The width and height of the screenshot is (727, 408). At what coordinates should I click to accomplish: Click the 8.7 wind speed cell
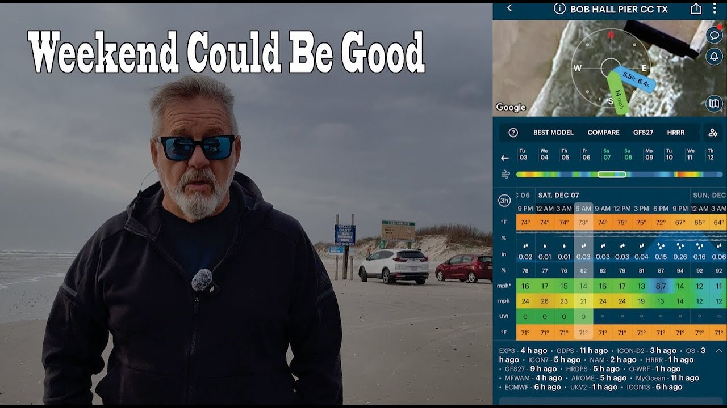pyautogui.click(x=661, y=287)
